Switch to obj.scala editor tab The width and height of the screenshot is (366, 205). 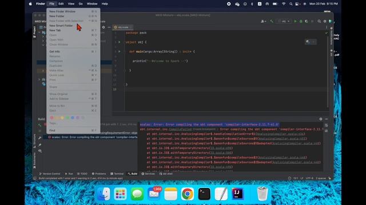click(x=122, y=27)
